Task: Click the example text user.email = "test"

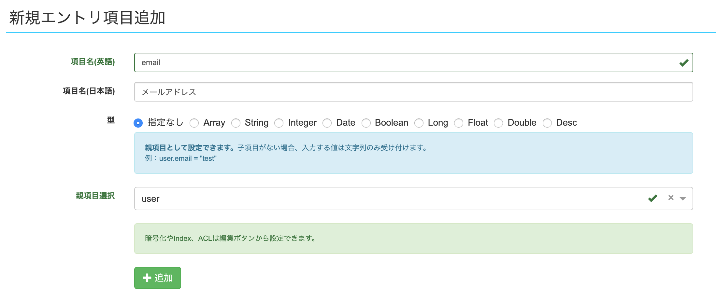Action: (188, 159)
